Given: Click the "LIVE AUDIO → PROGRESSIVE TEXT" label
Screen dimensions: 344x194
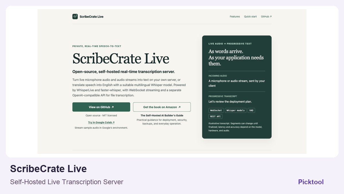Looking at the screenshot, I should (x=230, y=44).
